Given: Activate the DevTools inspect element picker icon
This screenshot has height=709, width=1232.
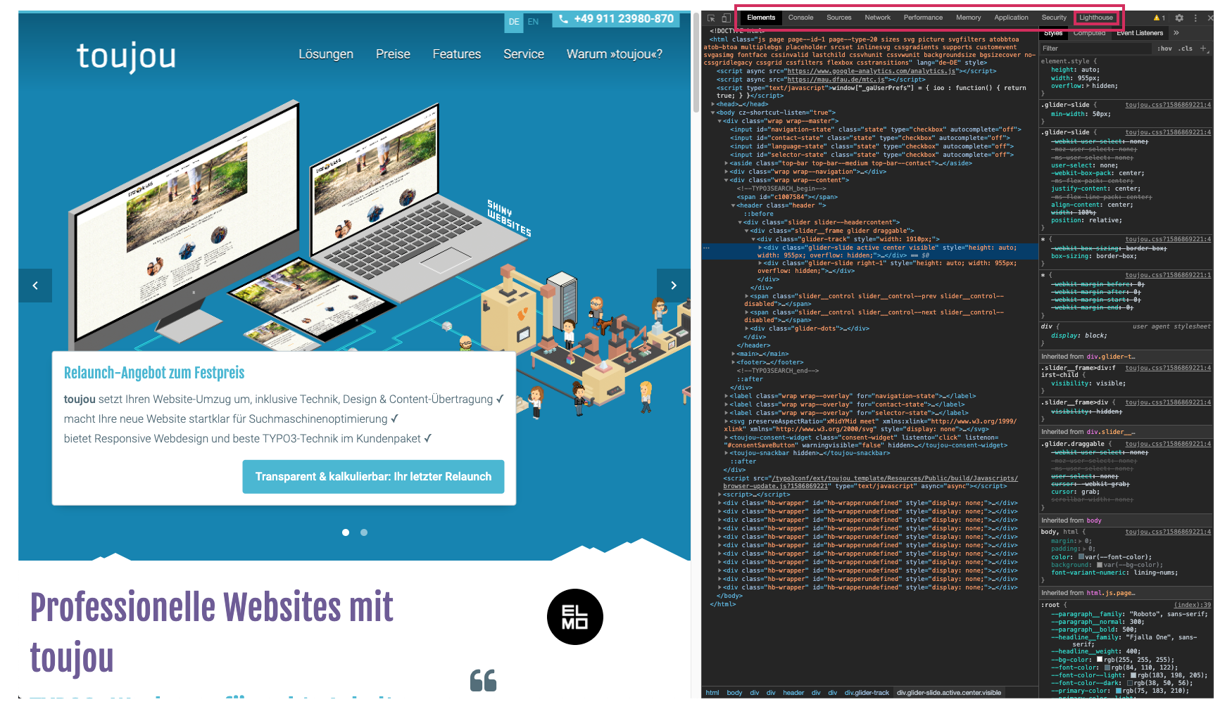Looking at the screenshot, I should 711,18.
